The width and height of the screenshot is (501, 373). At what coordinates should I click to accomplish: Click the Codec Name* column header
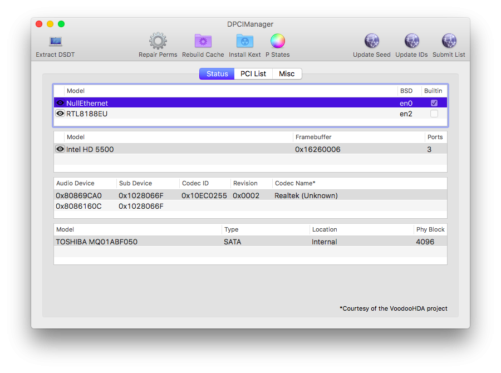[360, 183]
